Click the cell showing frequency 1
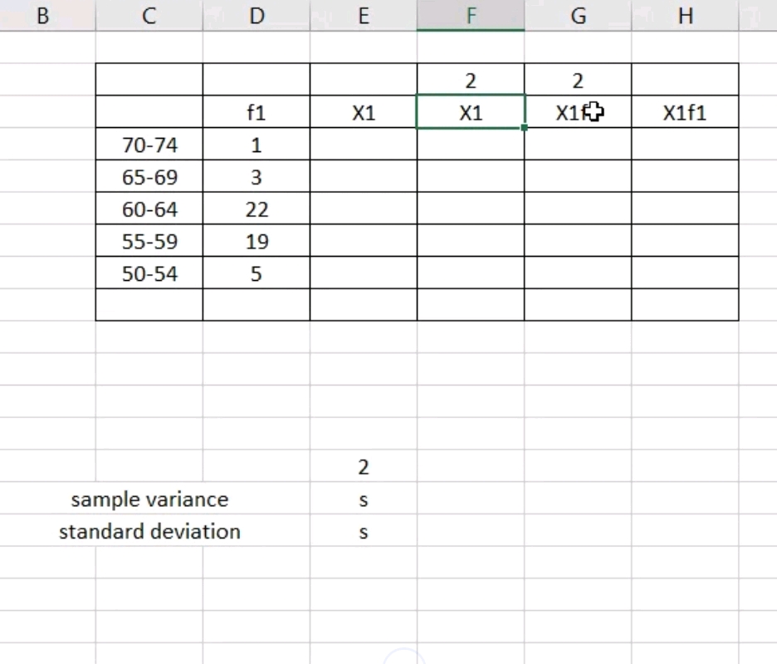The height and width of the screenshot is (664, 777). tap(257, 145)
